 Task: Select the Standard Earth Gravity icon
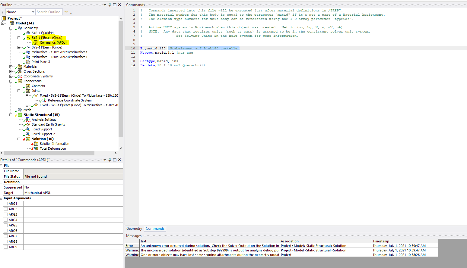tap(28, 124)
